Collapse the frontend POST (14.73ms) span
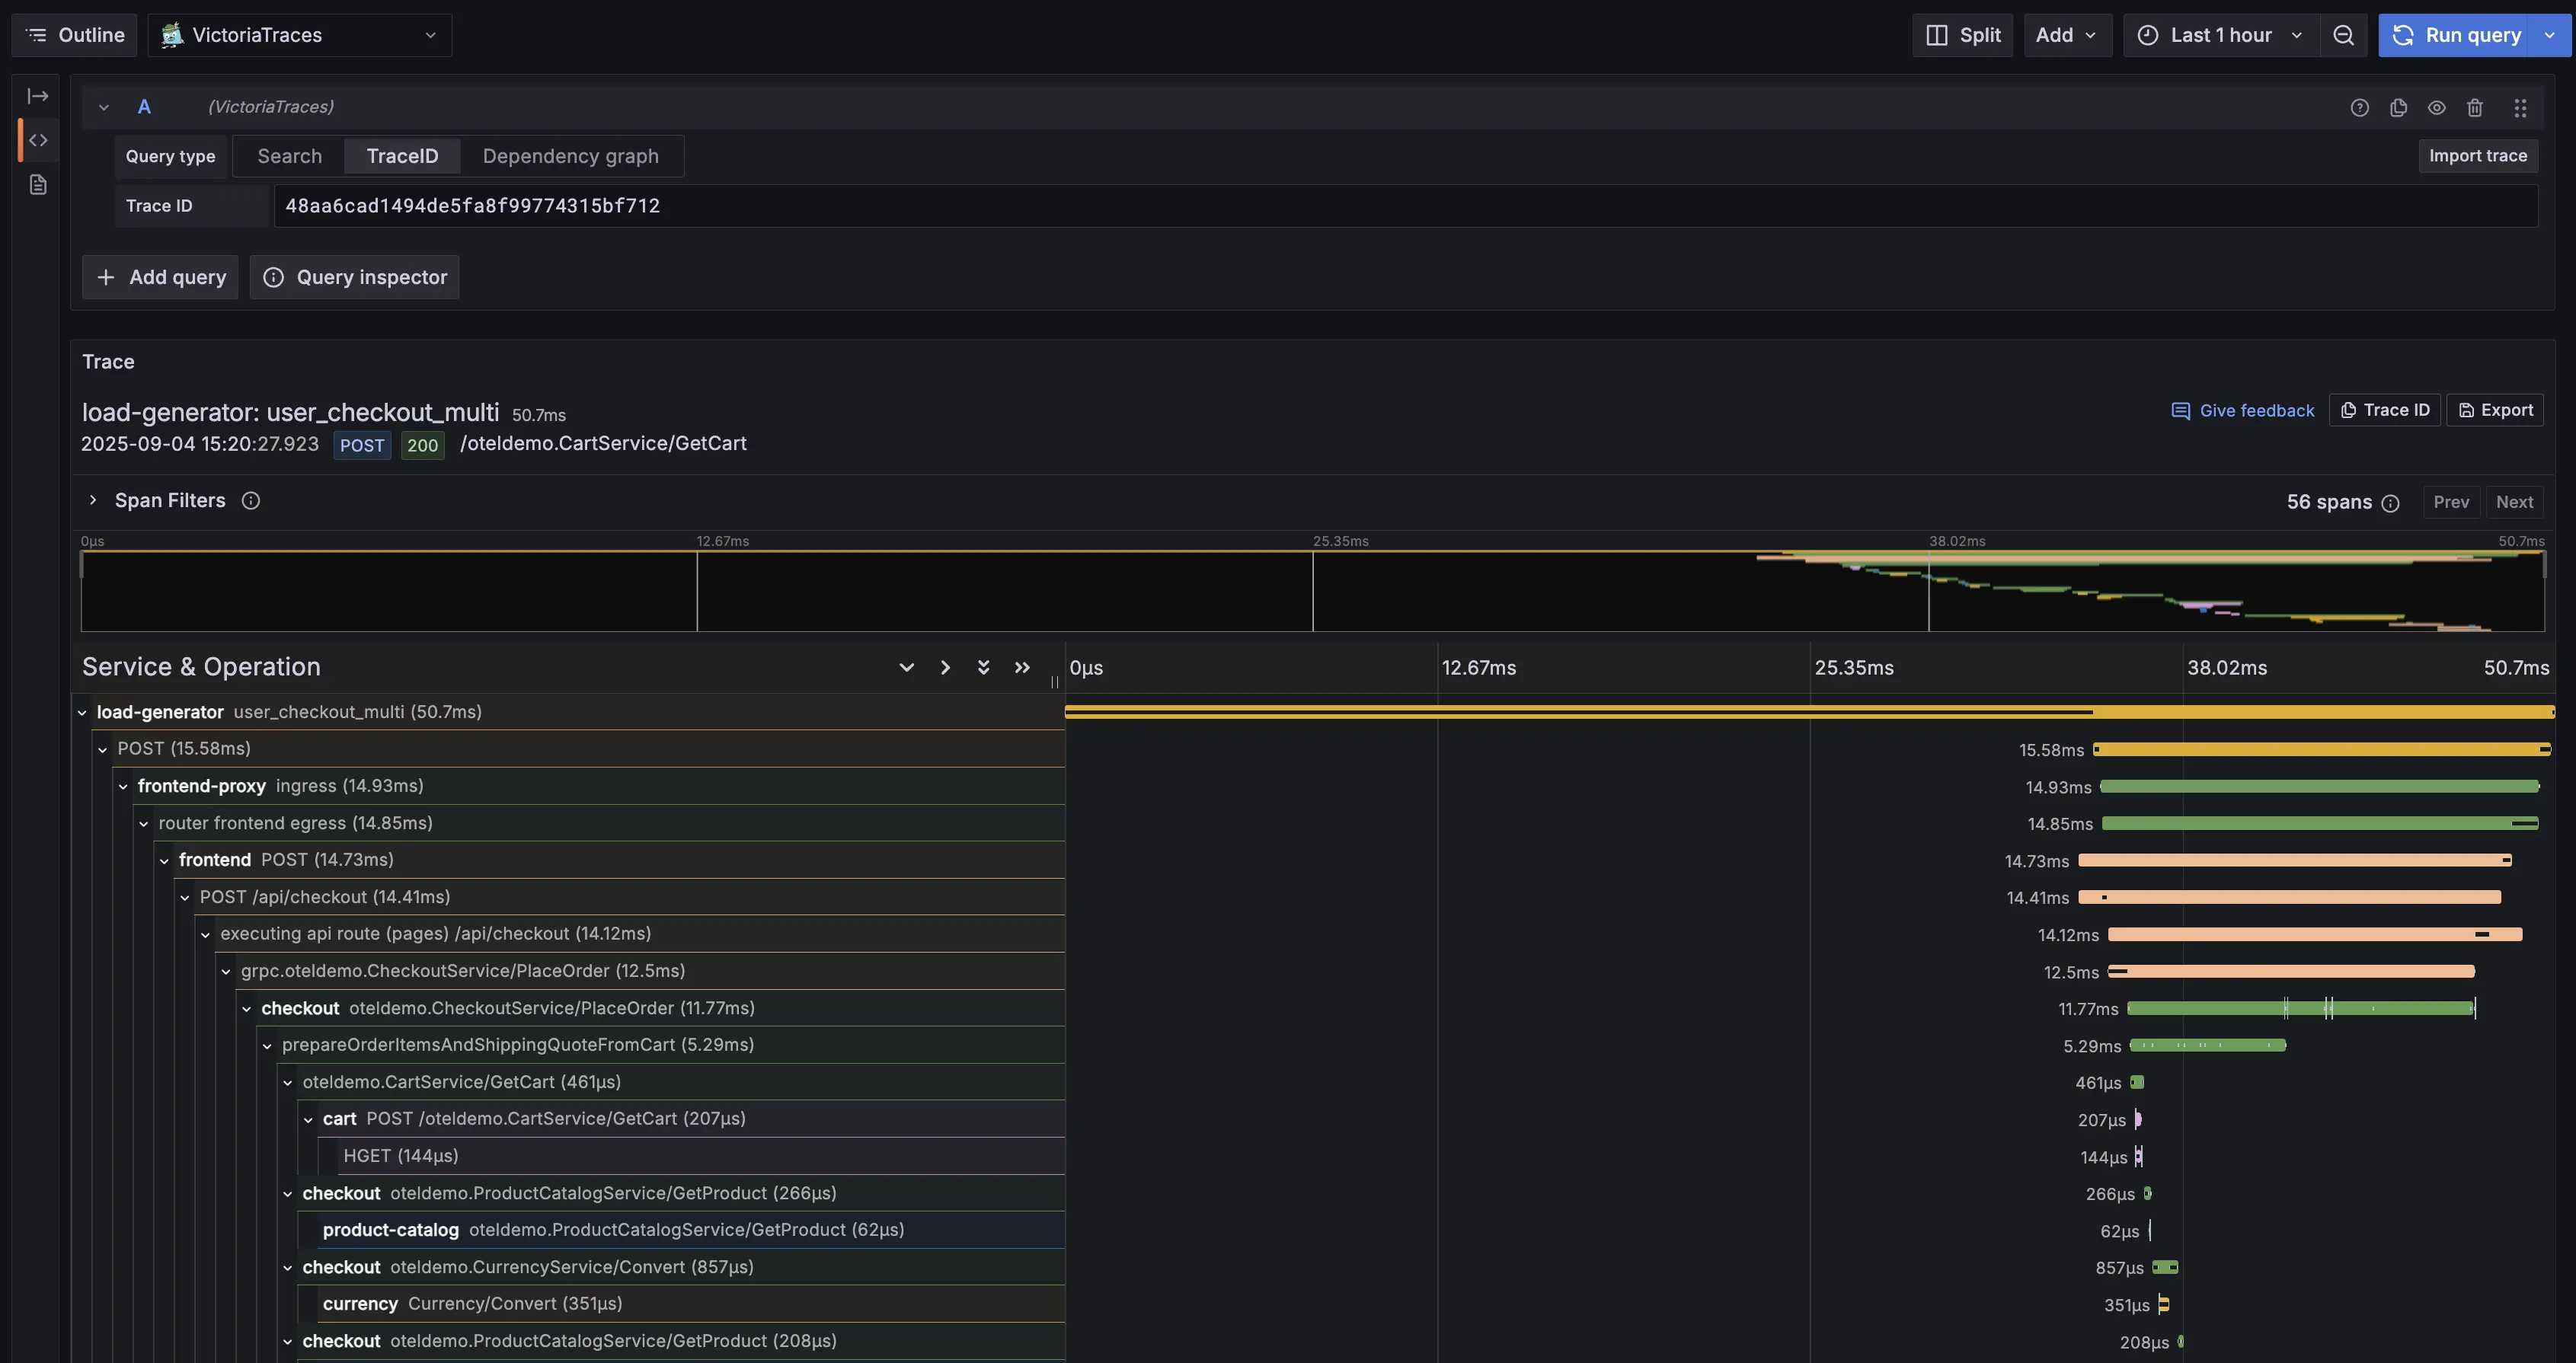Image resolution: width=2576 pixels, height=1363 pixels. click(164, 861)
